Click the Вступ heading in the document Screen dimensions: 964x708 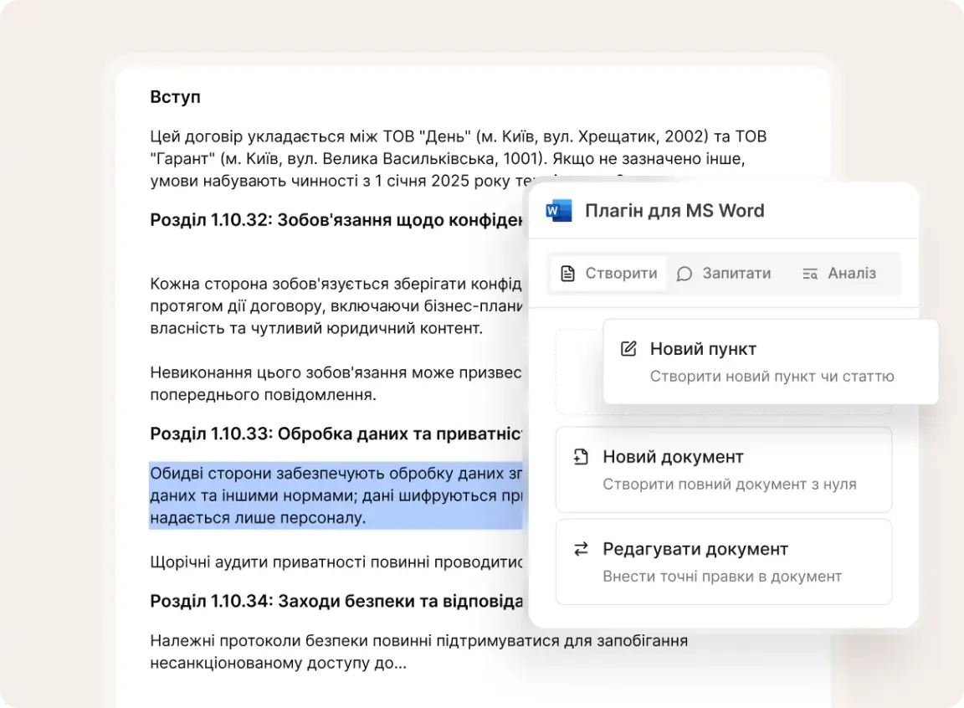click(176, 97)
